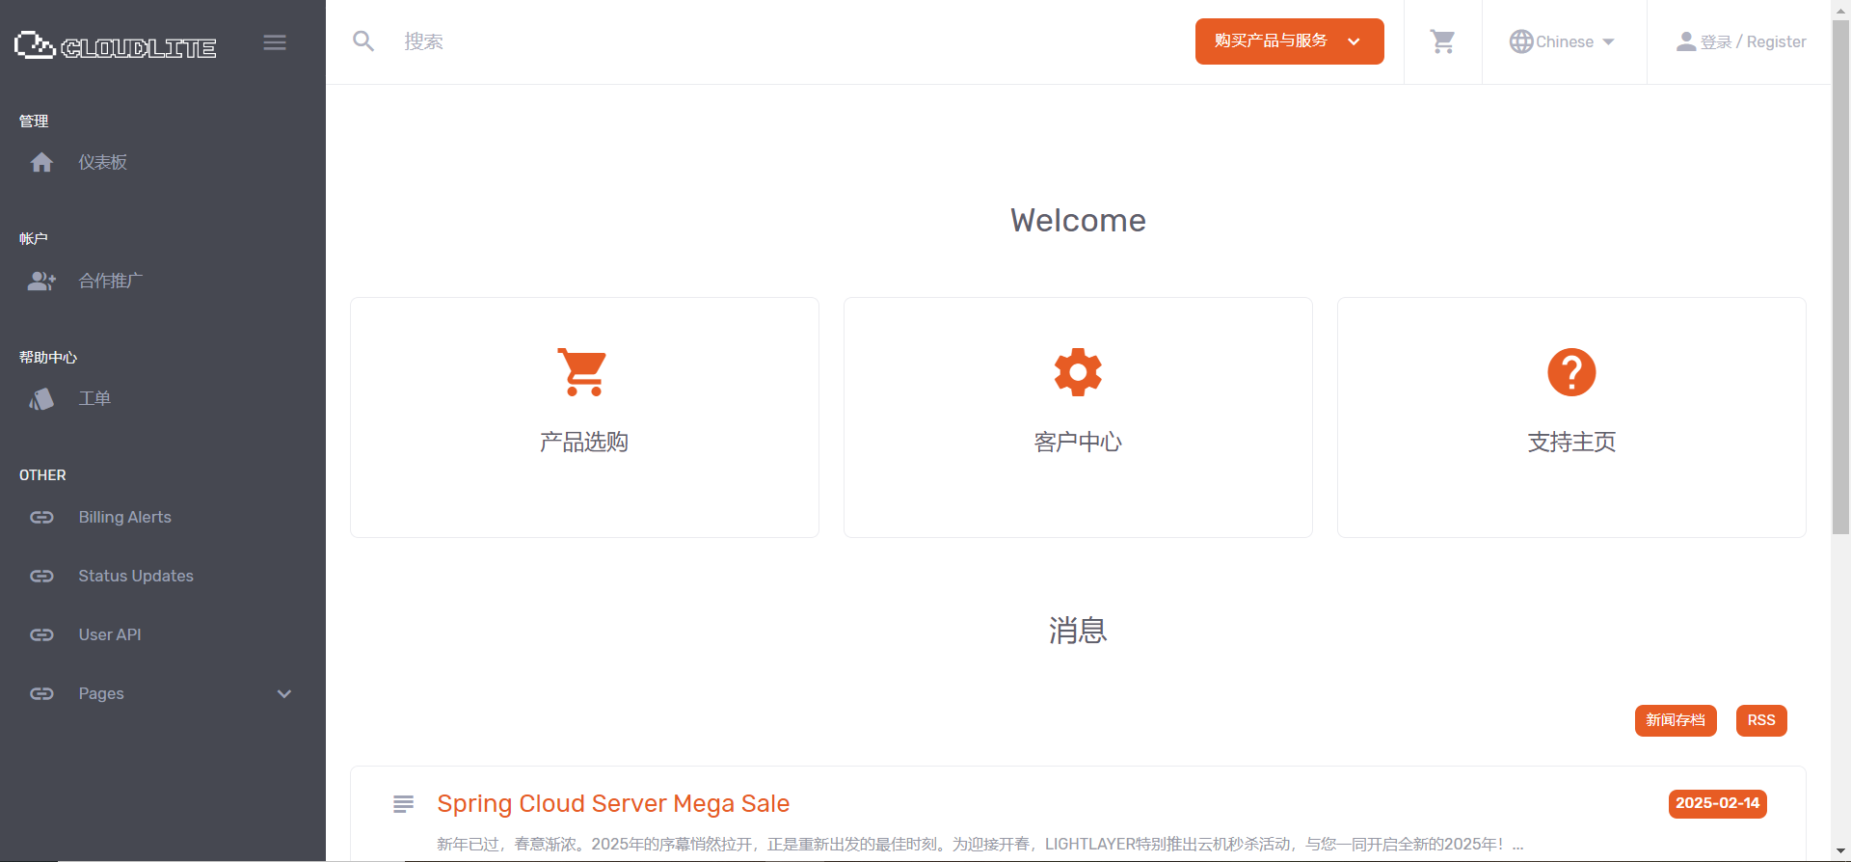The width and height of the screenshot is (1851, 862).
Task: Click the affiliate add-person icon
Action: [41, 281]
